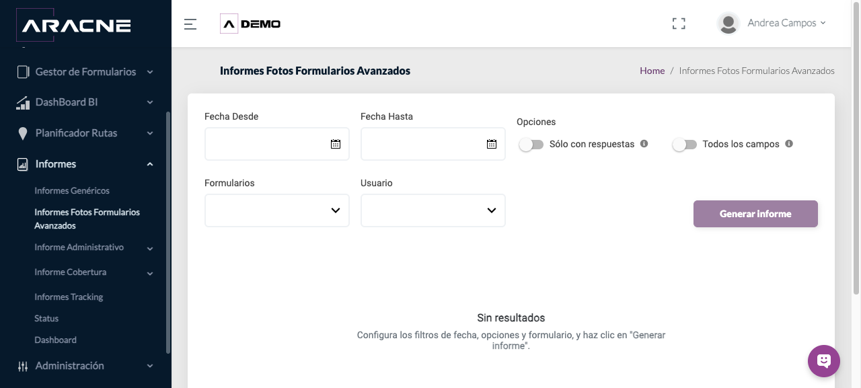Click Andrea Campos avatar picture

[728, 24]
